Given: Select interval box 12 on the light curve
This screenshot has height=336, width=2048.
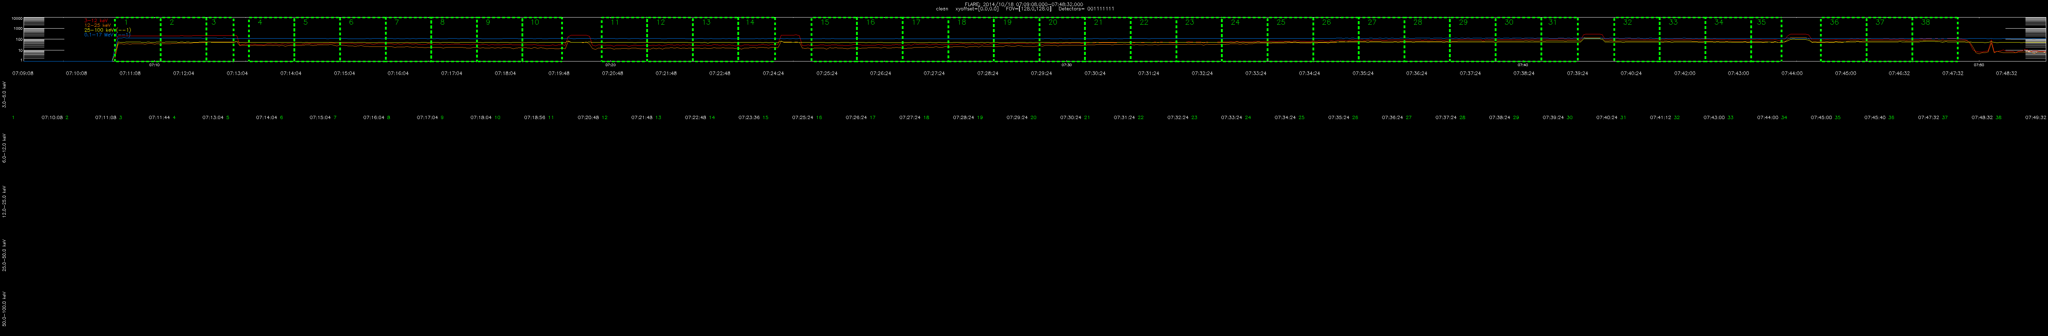Looking at the screenshot, I should pos(670,39).
